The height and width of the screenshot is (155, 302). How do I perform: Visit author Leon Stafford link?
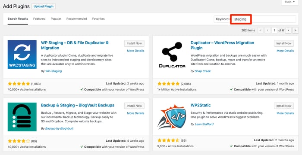click(204, 124)
